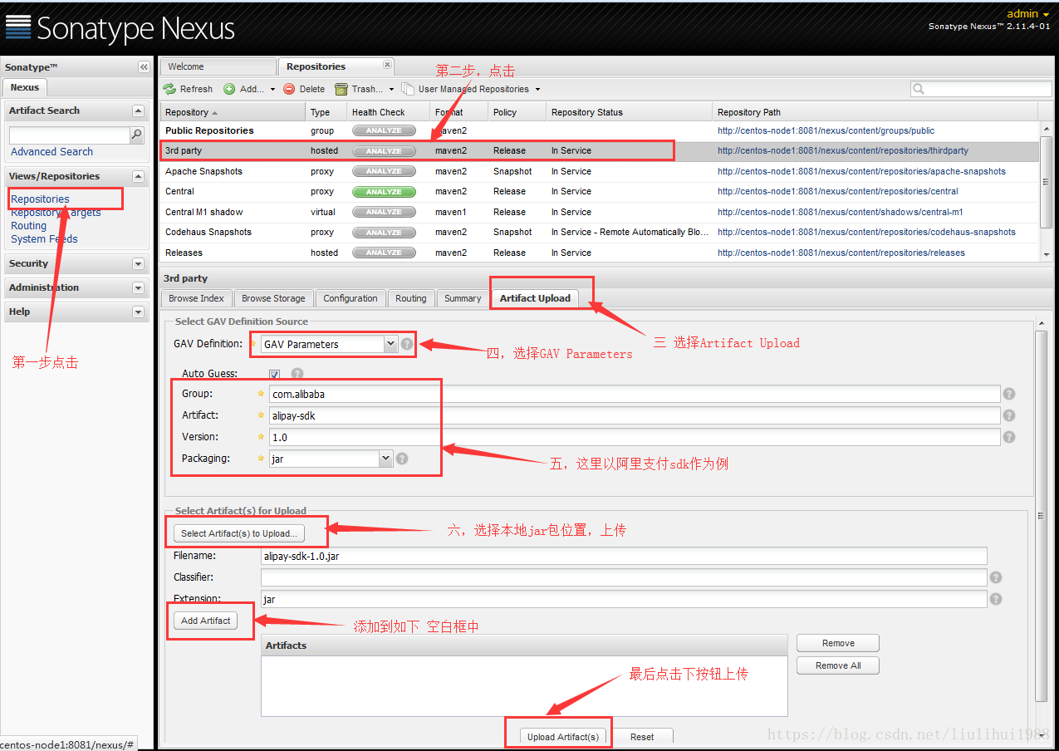Click the Refresh toolbar icon
Viewport: 1059px width, 751px height.
[169, 89]
